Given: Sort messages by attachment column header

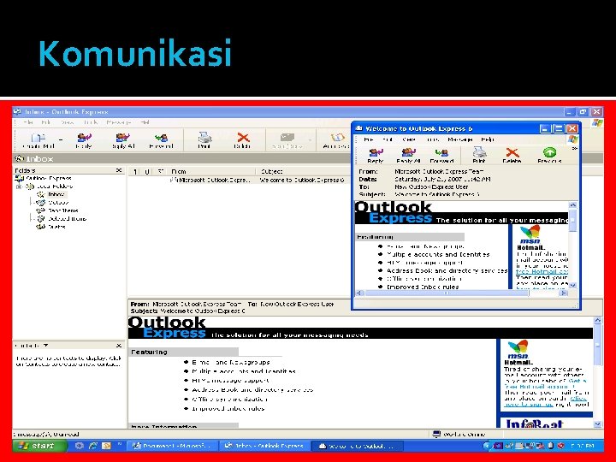Looking at the screenshot, I should point(147,172).
